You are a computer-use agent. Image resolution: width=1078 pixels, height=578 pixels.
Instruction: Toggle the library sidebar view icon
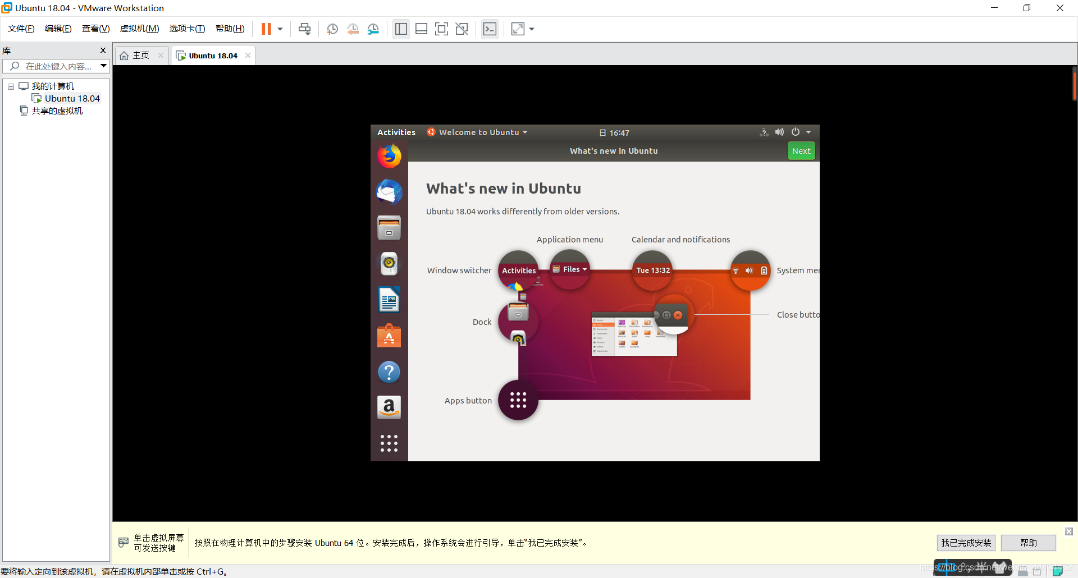point(401,29)
